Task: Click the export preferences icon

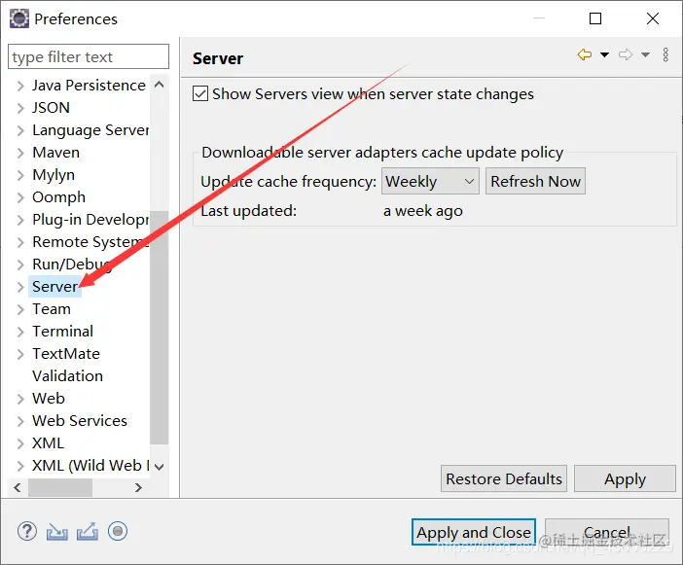Action: pos(88,532)
